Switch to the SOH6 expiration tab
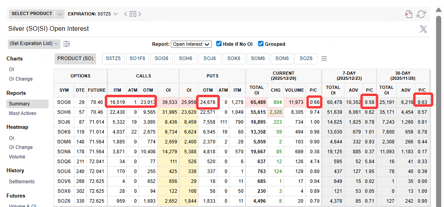The width and height of the screenshot is (444, 207). pos(185,58)
